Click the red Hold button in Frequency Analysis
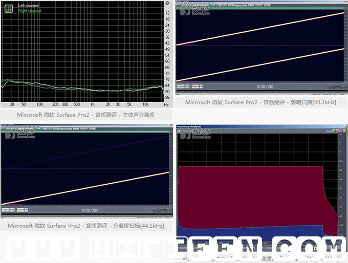Screen dimensions: 348x263 coord(337,131)
